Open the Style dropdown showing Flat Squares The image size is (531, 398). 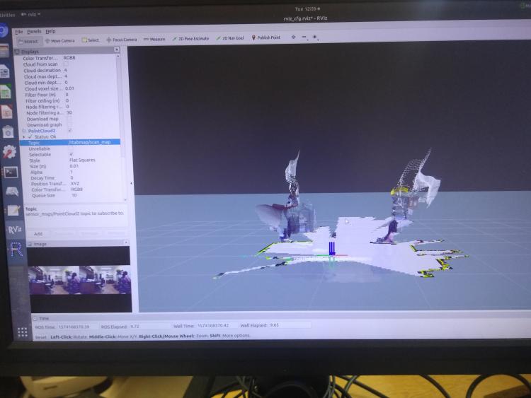[x=92, y=160]
